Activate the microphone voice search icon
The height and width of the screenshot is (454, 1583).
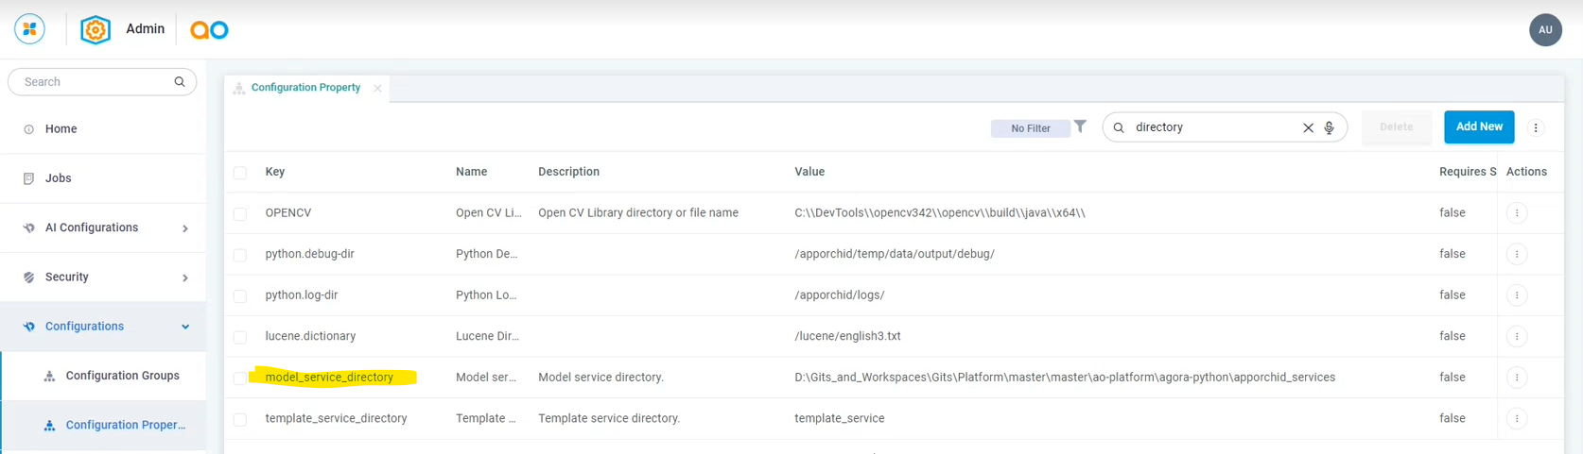coord(1329,127)
